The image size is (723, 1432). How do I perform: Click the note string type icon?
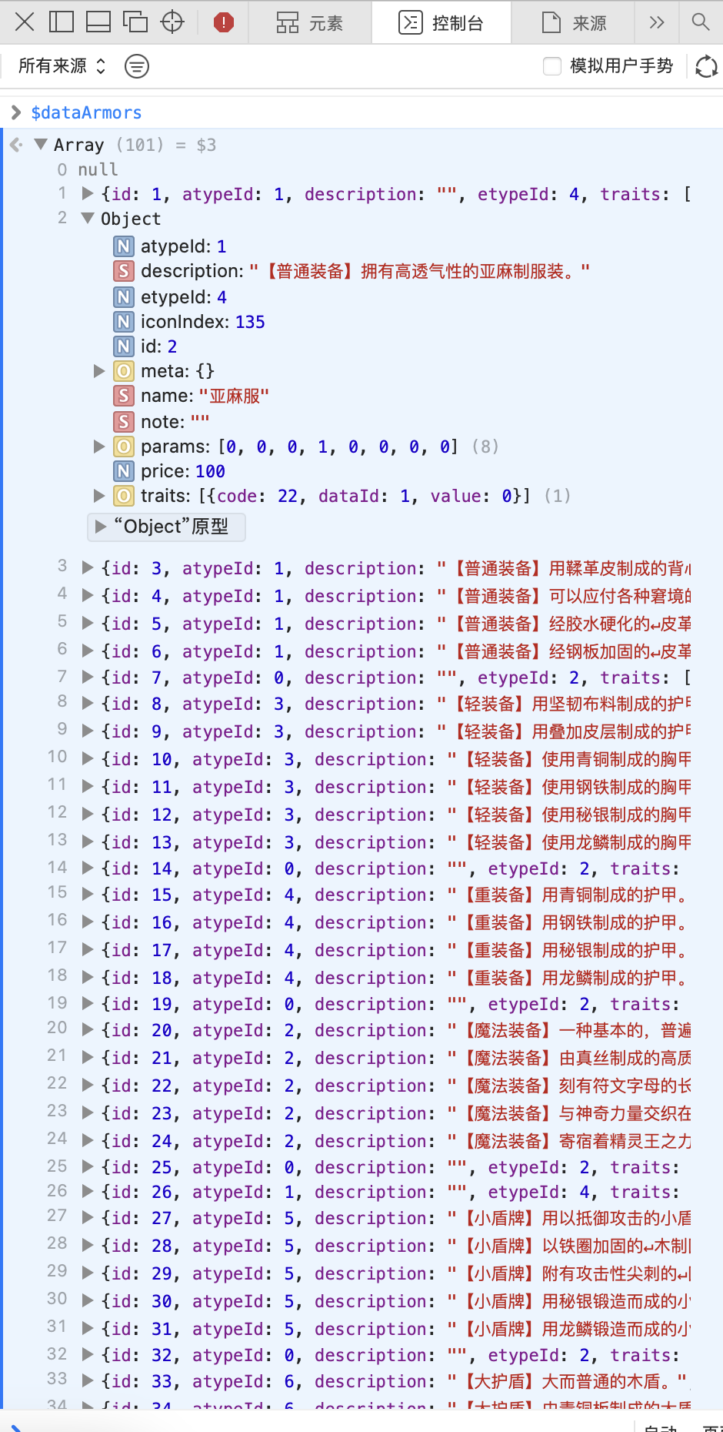[124, 422]
